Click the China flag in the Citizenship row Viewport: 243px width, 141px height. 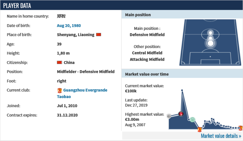(x=60, y=62)
